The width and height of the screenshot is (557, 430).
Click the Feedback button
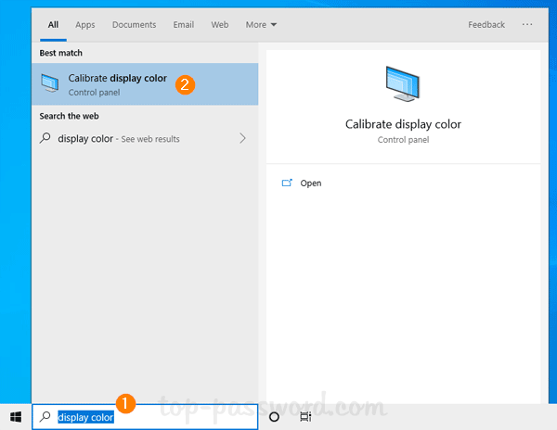click(x=486, y=25)
